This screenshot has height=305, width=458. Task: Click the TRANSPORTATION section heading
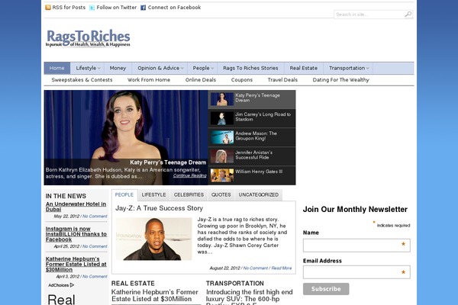(235, 283)
